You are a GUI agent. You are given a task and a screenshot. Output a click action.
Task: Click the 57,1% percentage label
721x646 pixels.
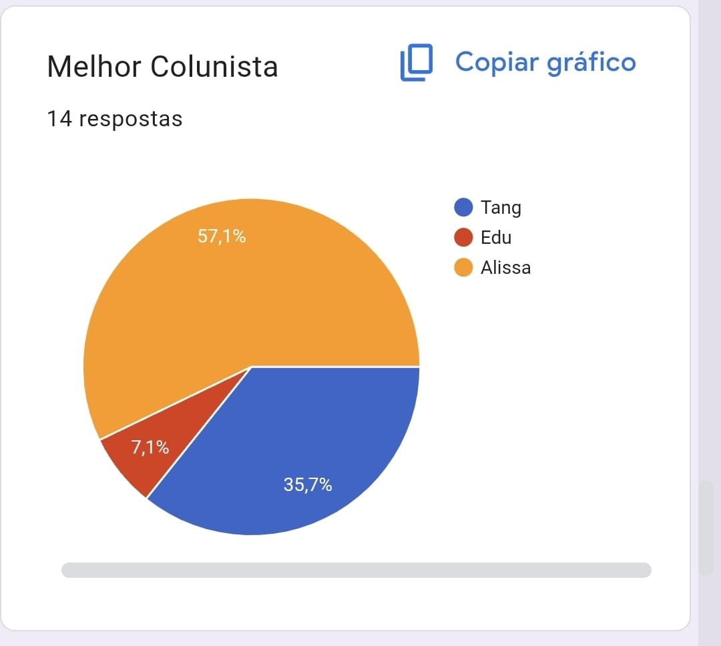click(222, 236)
